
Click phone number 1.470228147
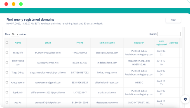click(x=80, y=93)
